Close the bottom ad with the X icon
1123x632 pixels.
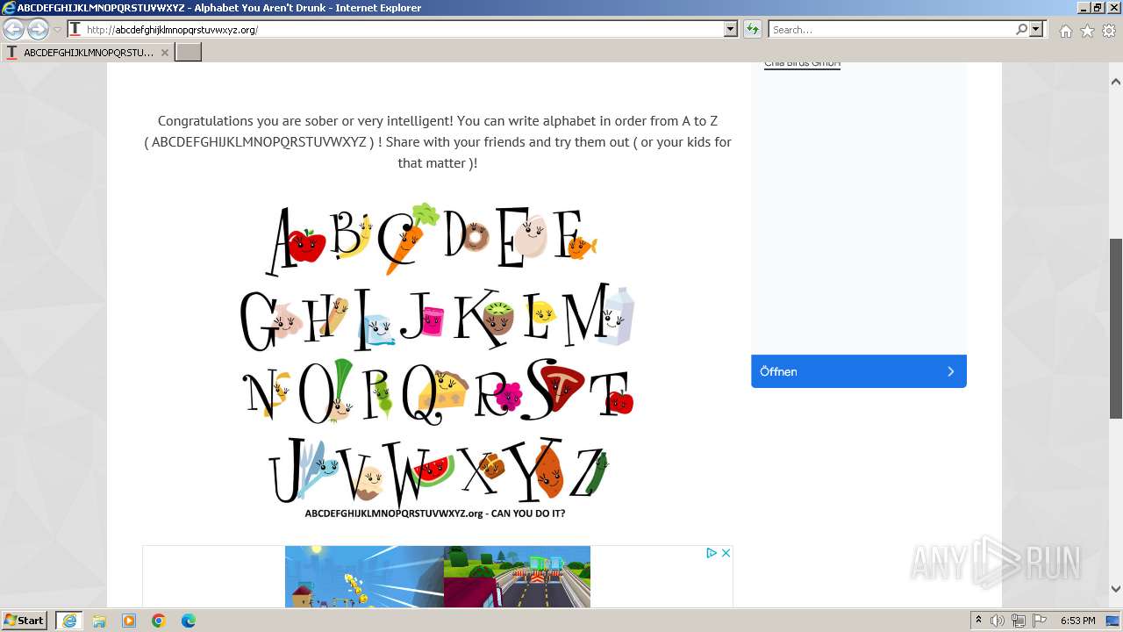click(726, 553)
